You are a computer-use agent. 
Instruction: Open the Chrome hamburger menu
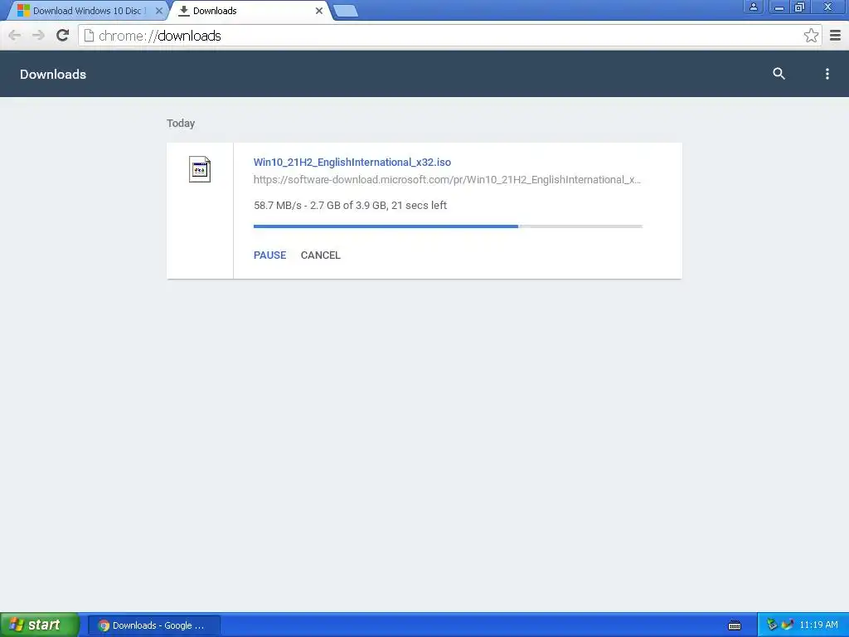point(835,36)
